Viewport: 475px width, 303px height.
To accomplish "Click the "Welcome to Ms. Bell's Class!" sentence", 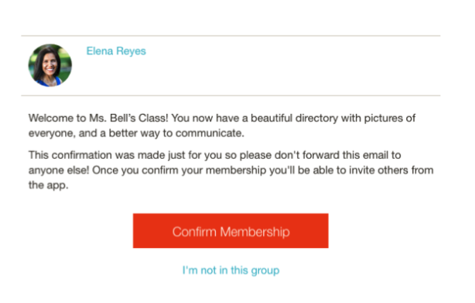I will pos(98,118).
